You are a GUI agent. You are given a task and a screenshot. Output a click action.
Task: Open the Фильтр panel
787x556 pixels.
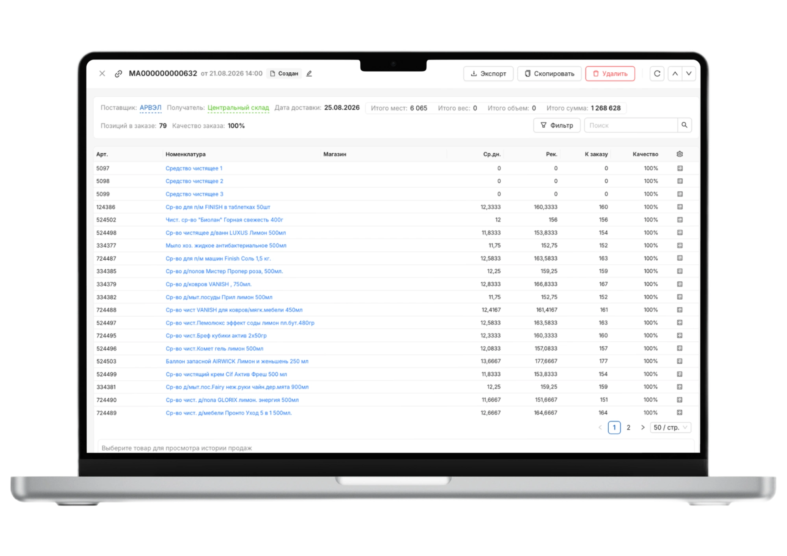click(557, 125)
